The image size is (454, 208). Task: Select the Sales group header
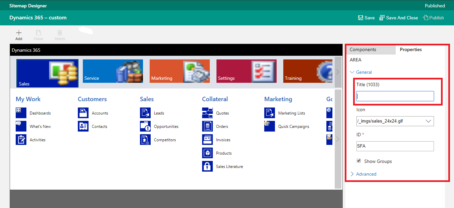click(x=147, y=99)
